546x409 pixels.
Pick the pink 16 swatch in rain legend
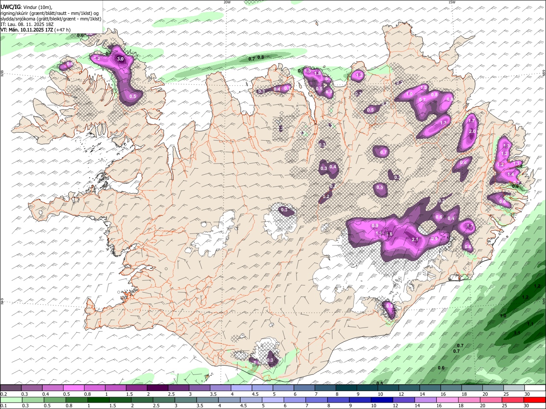click(447, 400)
